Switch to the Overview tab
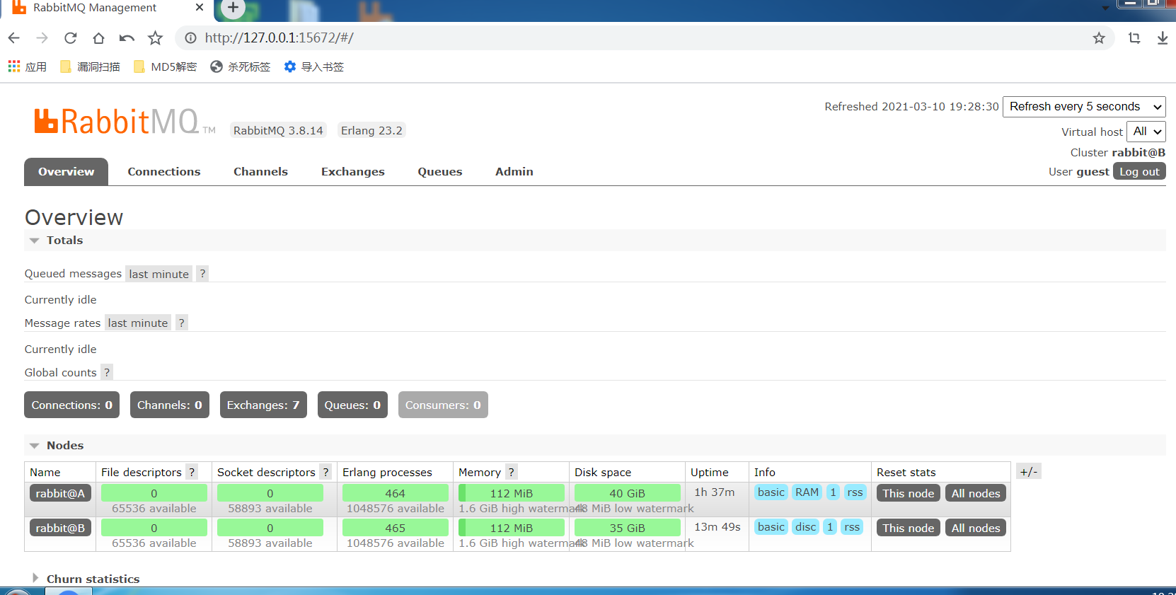The width and height of the screenshot is (1176, 595). 67,172
